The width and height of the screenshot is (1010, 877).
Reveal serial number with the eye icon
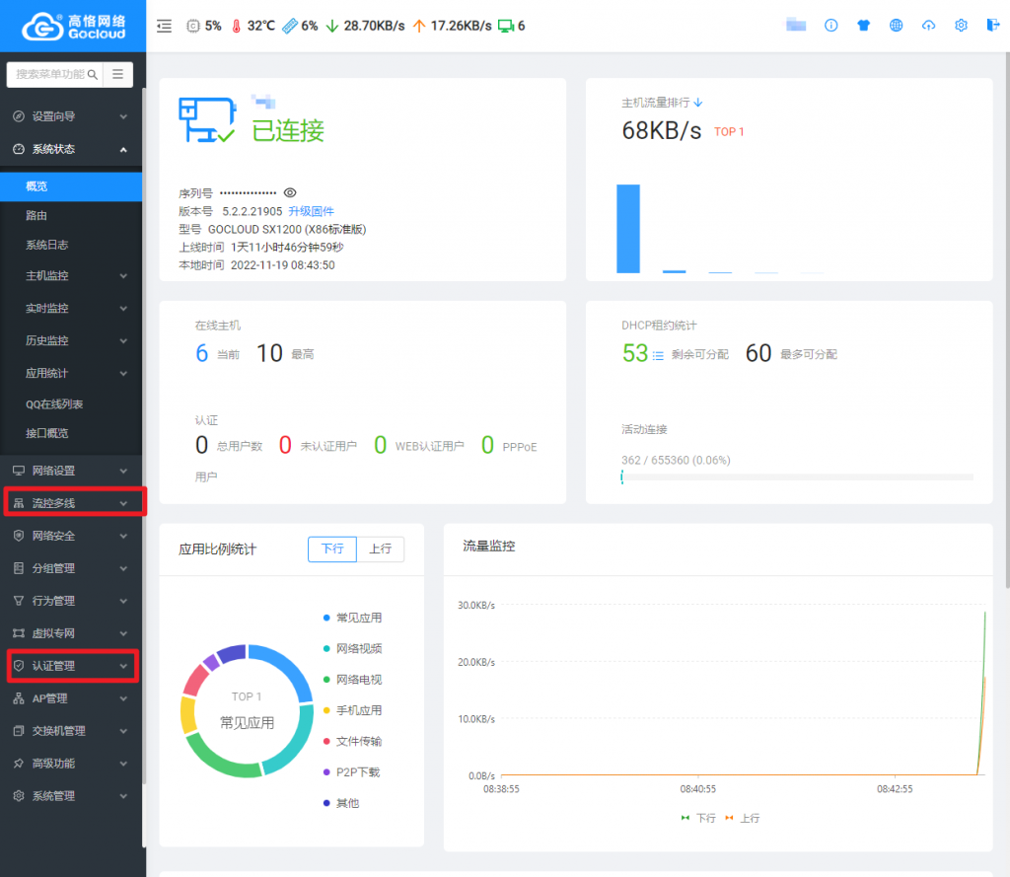click(x=290, y=192)
